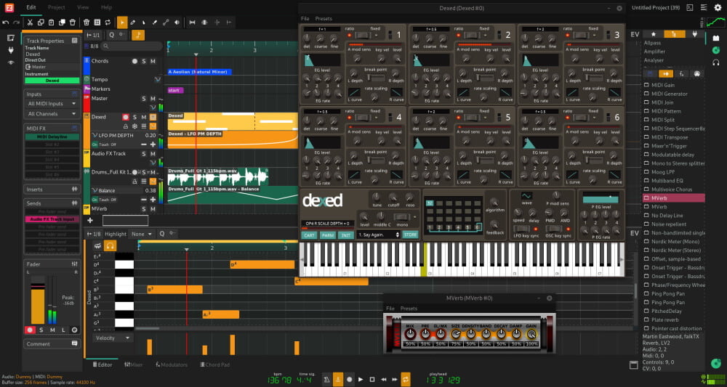
Task: Open the Highlight None dropdown
Action: click(142, 234)
